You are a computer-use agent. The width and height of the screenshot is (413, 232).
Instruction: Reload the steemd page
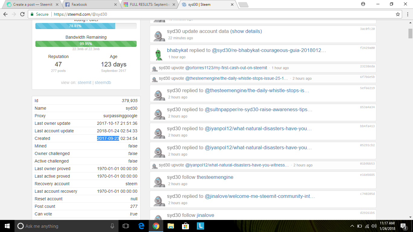click(22, 14)
